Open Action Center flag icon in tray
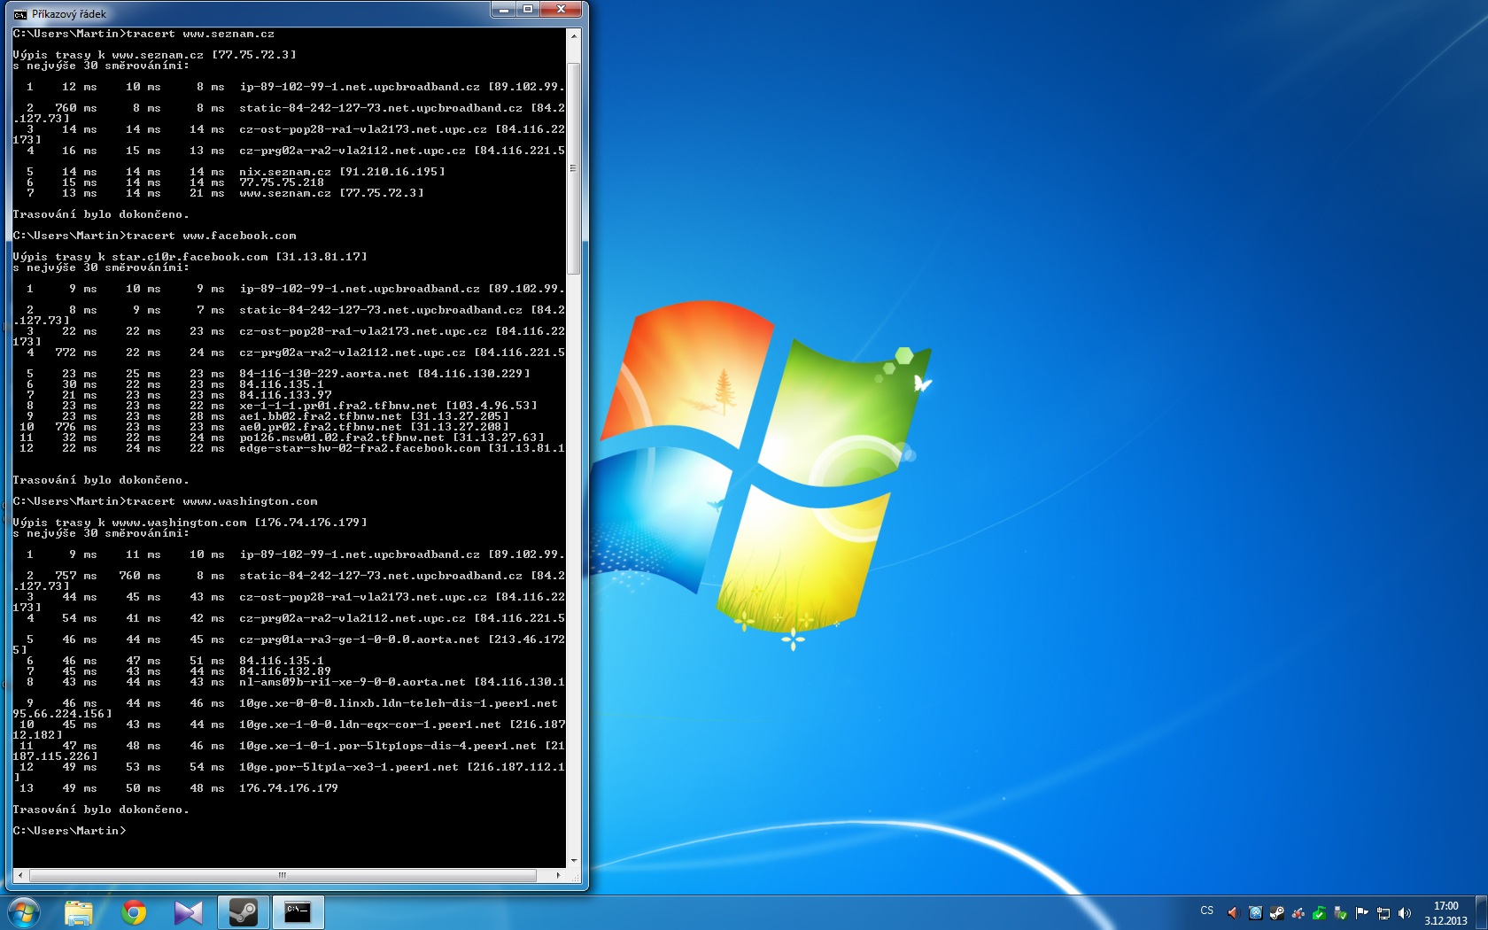Screen dimensions: 1488x930 [x=1362, y=913]
